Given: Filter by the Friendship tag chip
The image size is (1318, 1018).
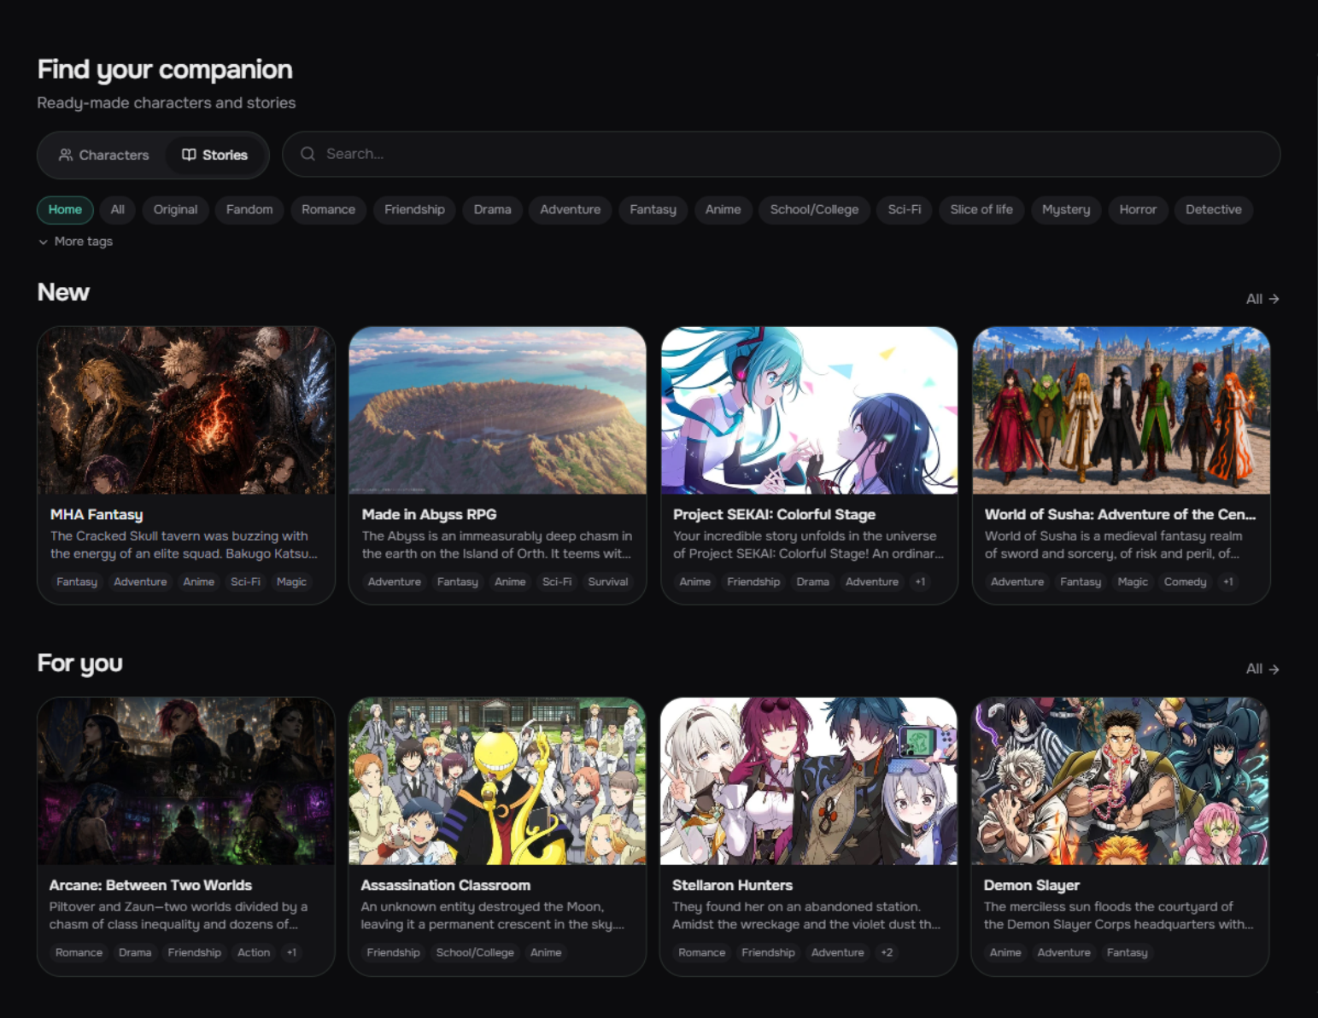Looking at the screenshot, I should 414,209.
